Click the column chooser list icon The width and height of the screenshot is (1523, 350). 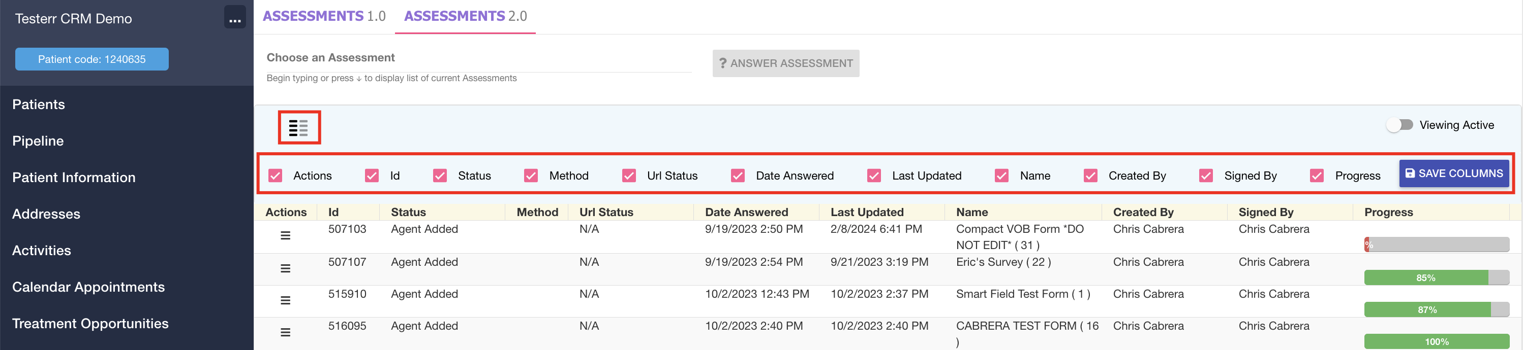298,127
